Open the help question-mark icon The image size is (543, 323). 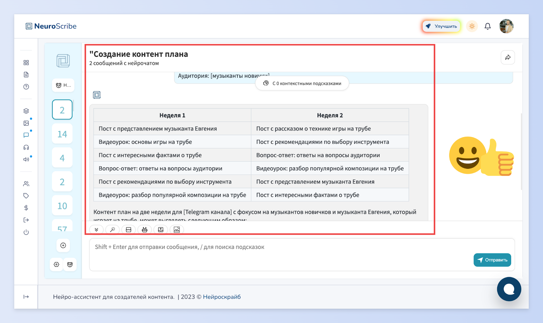coord(26,87)
